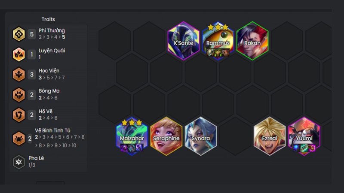
Task: Click the Ezreal champion portrait
Action: pos(270,136)
